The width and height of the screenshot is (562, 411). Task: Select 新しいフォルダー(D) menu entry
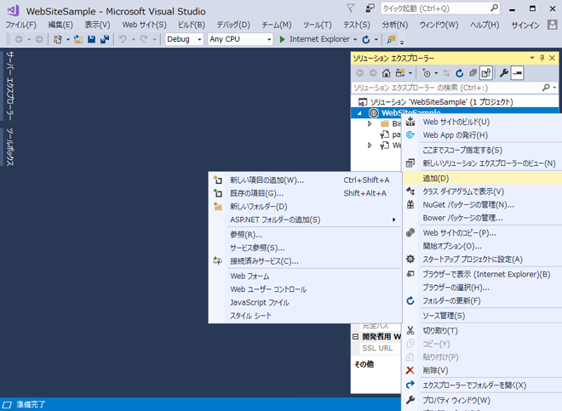[304, 207]
